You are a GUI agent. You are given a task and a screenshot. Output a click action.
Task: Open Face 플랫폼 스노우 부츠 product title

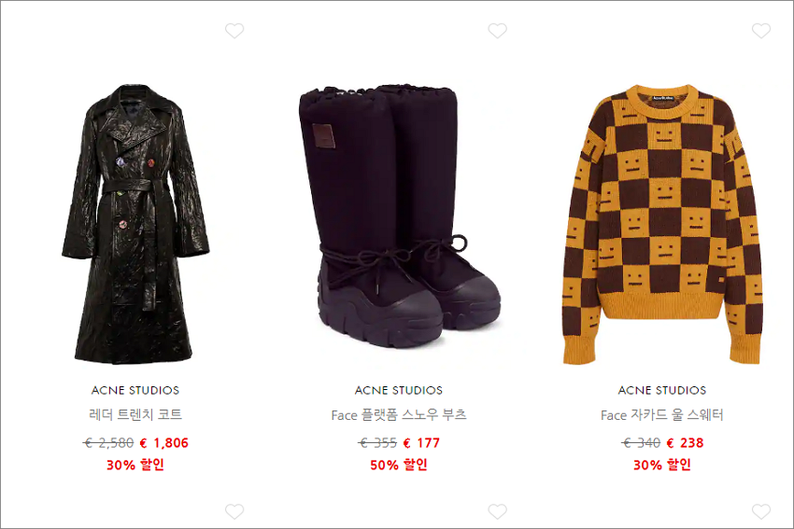[399, 414]
